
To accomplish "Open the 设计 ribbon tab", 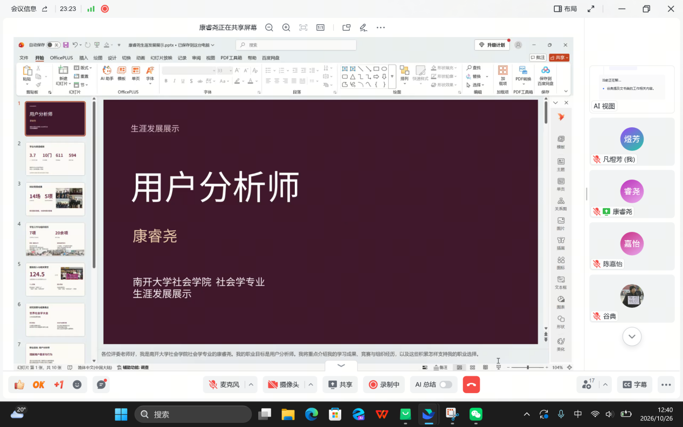I will coord(112,58).
